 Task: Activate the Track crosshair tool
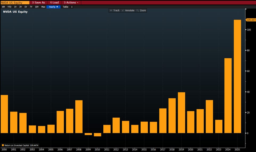click(x=115, y=10)
